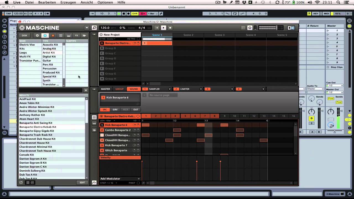The image size is (354, 199).
Task: Switch to the sampling waveform view
Action: pyautogui.click(x=94, y=130)
